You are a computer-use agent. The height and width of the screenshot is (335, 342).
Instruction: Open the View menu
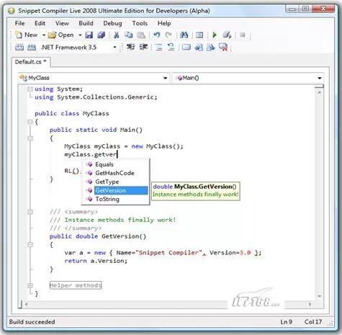point(62,23)
